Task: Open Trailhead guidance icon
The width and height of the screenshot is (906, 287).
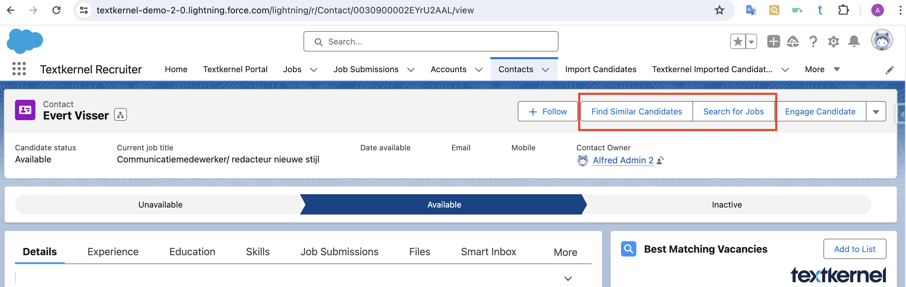Action: [x=793, y=41]
